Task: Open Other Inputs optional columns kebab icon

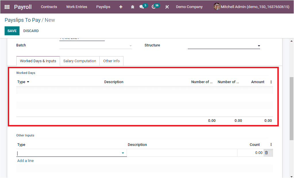Action: click(x=271, y=144)
